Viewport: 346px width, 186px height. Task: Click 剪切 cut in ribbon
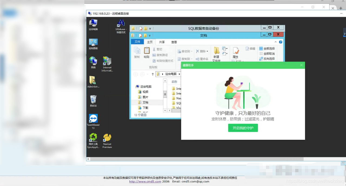tap(157, 49)
